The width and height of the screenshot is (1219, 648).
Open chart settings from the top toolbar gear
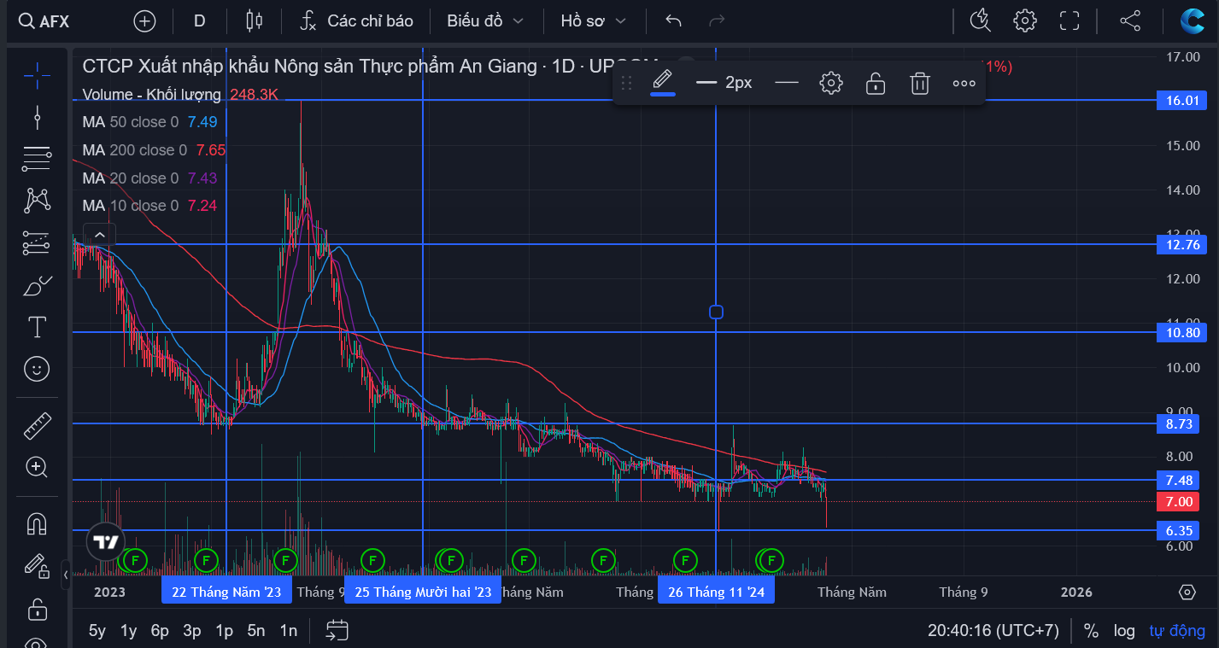pyautogui.click(x=1025, y=21)
